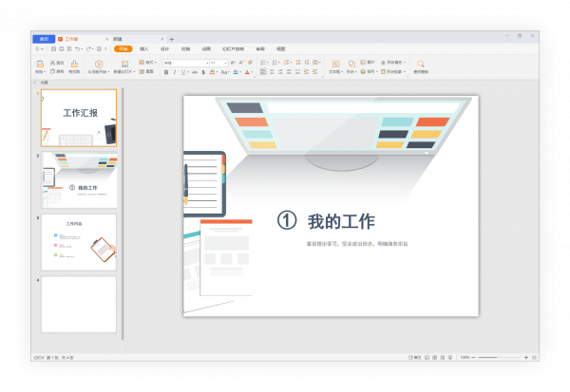Open the Shape Fill dropdown

[x=393, y=62]
